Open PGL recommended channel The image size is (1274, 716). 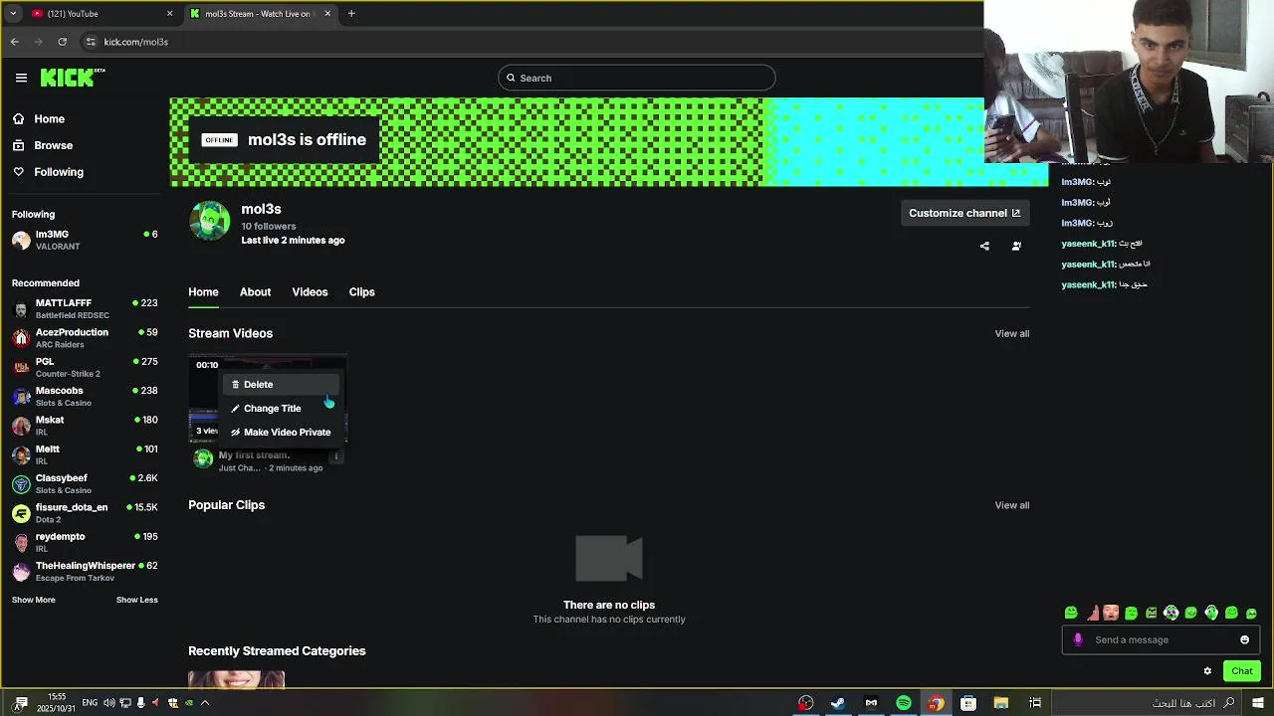85,367
